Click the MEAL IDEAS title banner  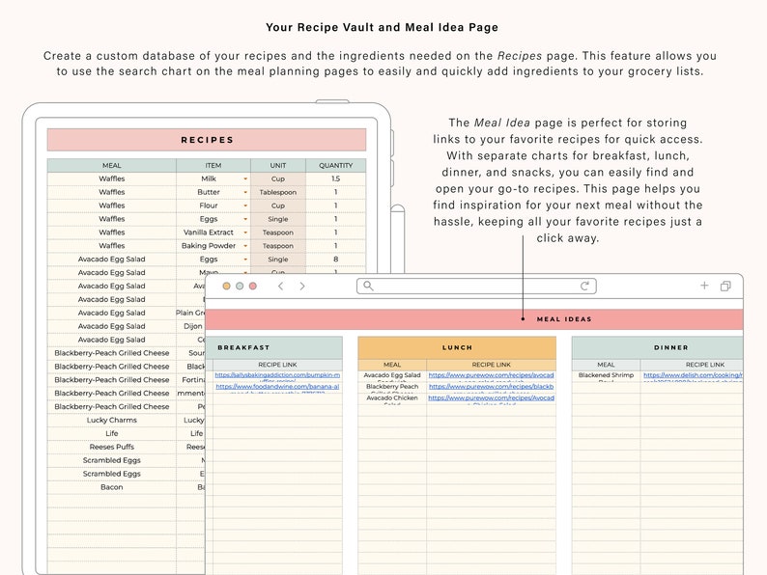(x=474, y=319)
